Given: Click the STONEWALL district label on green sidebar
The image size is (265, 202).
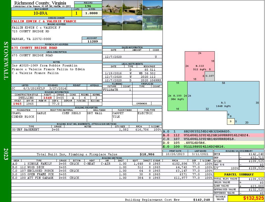Looking at the screenshot, I should [6, 61].
